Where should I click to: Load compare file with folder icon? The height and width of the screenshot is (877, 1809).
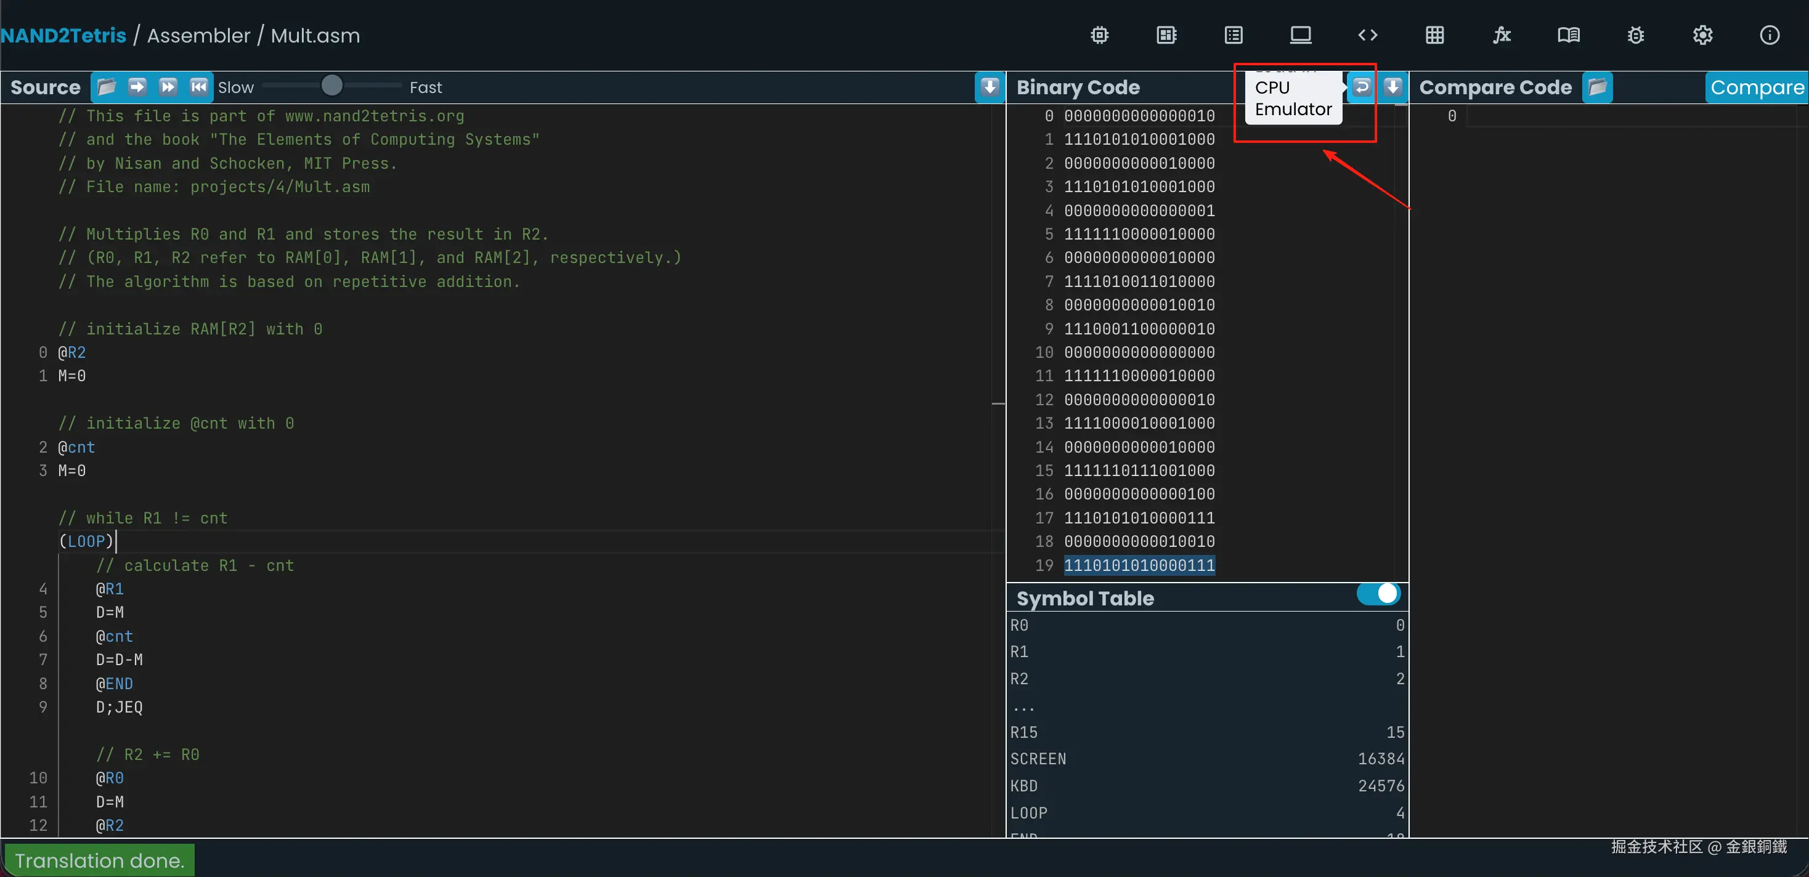pyautogui.click(x=1597, y=87)
